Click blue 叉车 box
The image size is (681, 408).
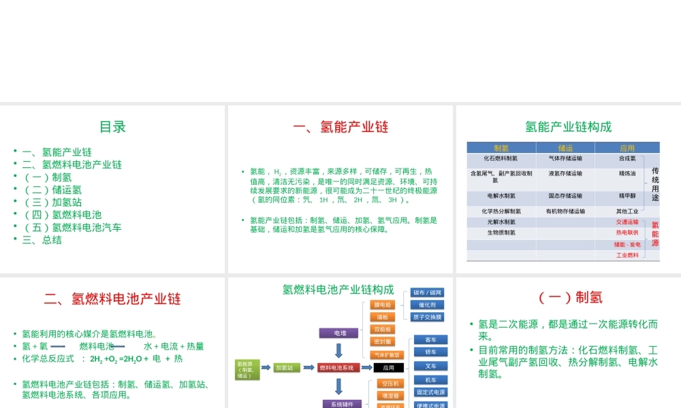click(430, 366)
